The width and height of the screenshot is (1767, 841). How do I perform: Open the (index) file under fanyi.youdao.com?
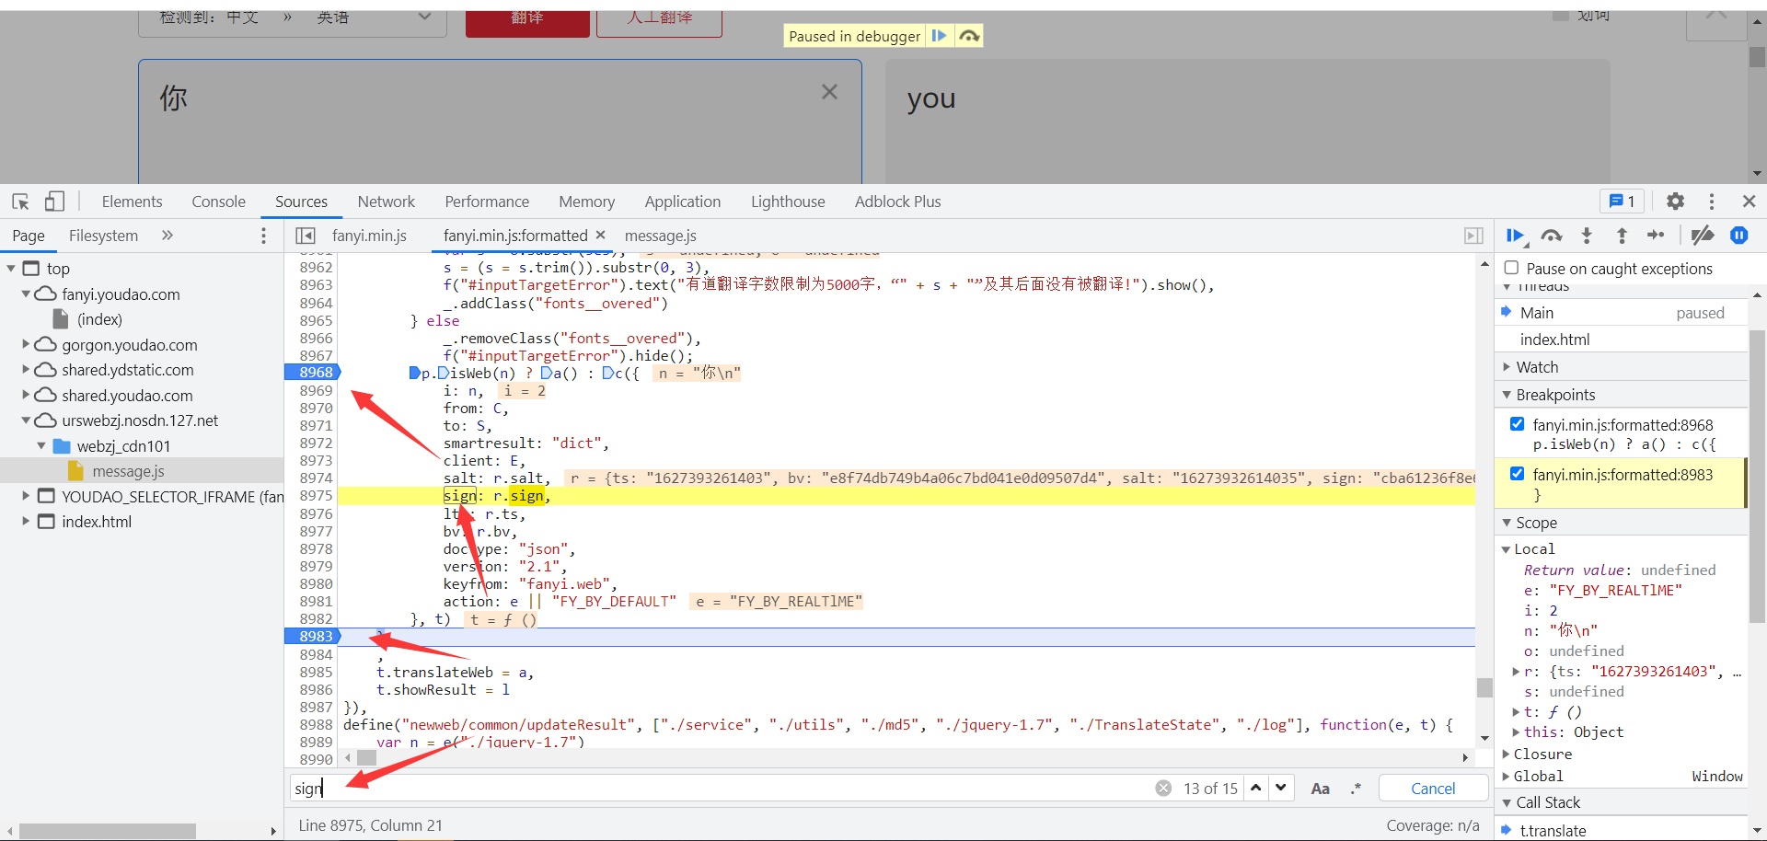[99, 319]
